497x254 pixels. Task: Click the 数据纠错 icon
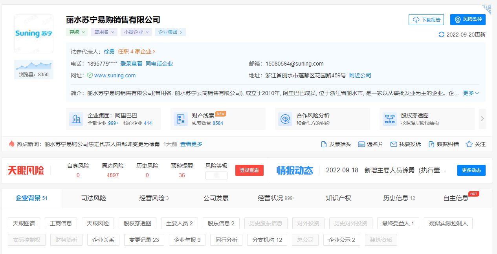click(x=431, y=144)
